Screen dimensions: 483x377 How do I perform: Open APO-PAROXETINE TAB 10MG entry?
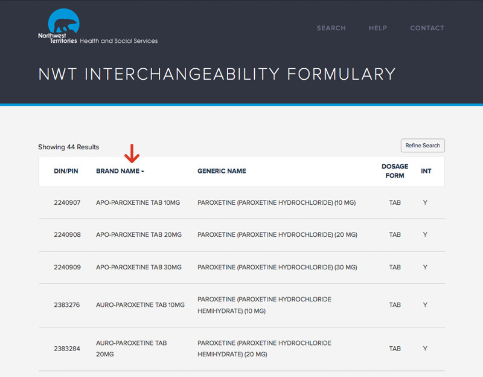tap(138, 202)
